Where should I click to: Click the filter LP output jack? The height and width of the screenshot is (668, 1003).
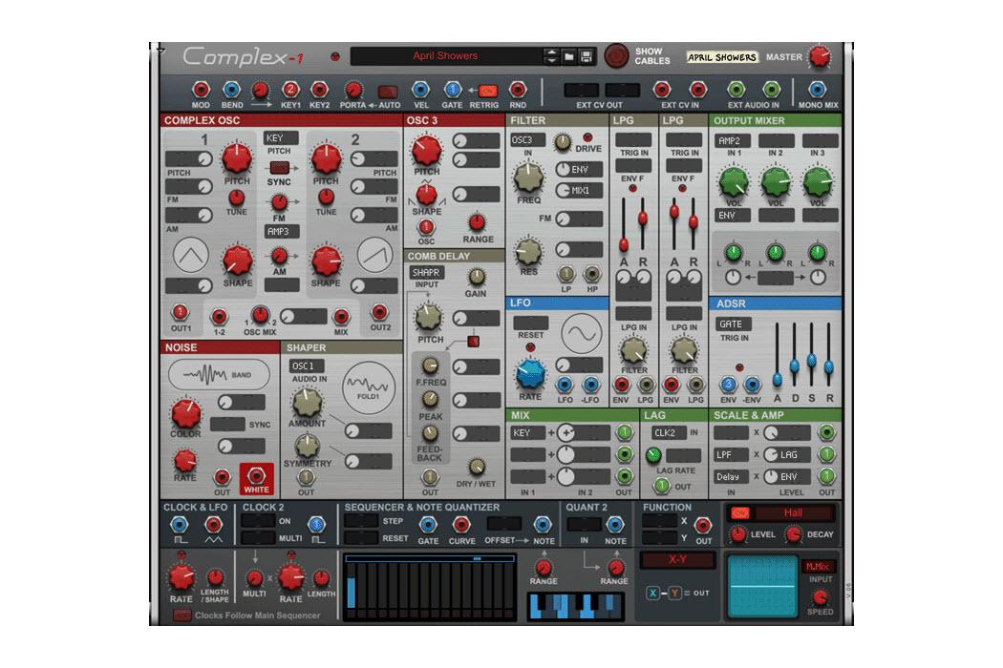click(x=566, y=274)
